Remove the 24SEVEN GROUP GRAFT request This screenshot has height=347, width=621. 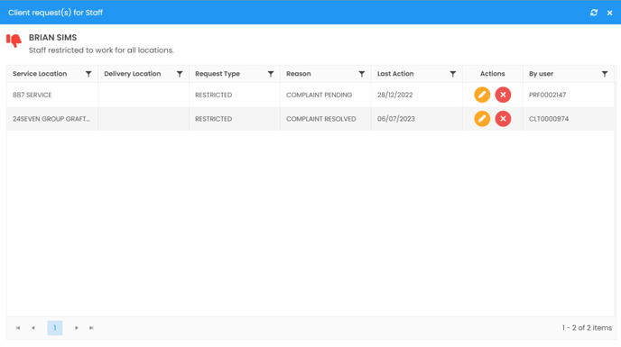pos(503,119)
